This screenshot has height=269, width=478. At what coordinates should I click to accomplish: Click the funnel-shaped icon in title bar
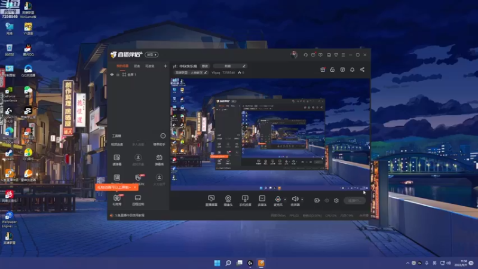coord(336,55)
